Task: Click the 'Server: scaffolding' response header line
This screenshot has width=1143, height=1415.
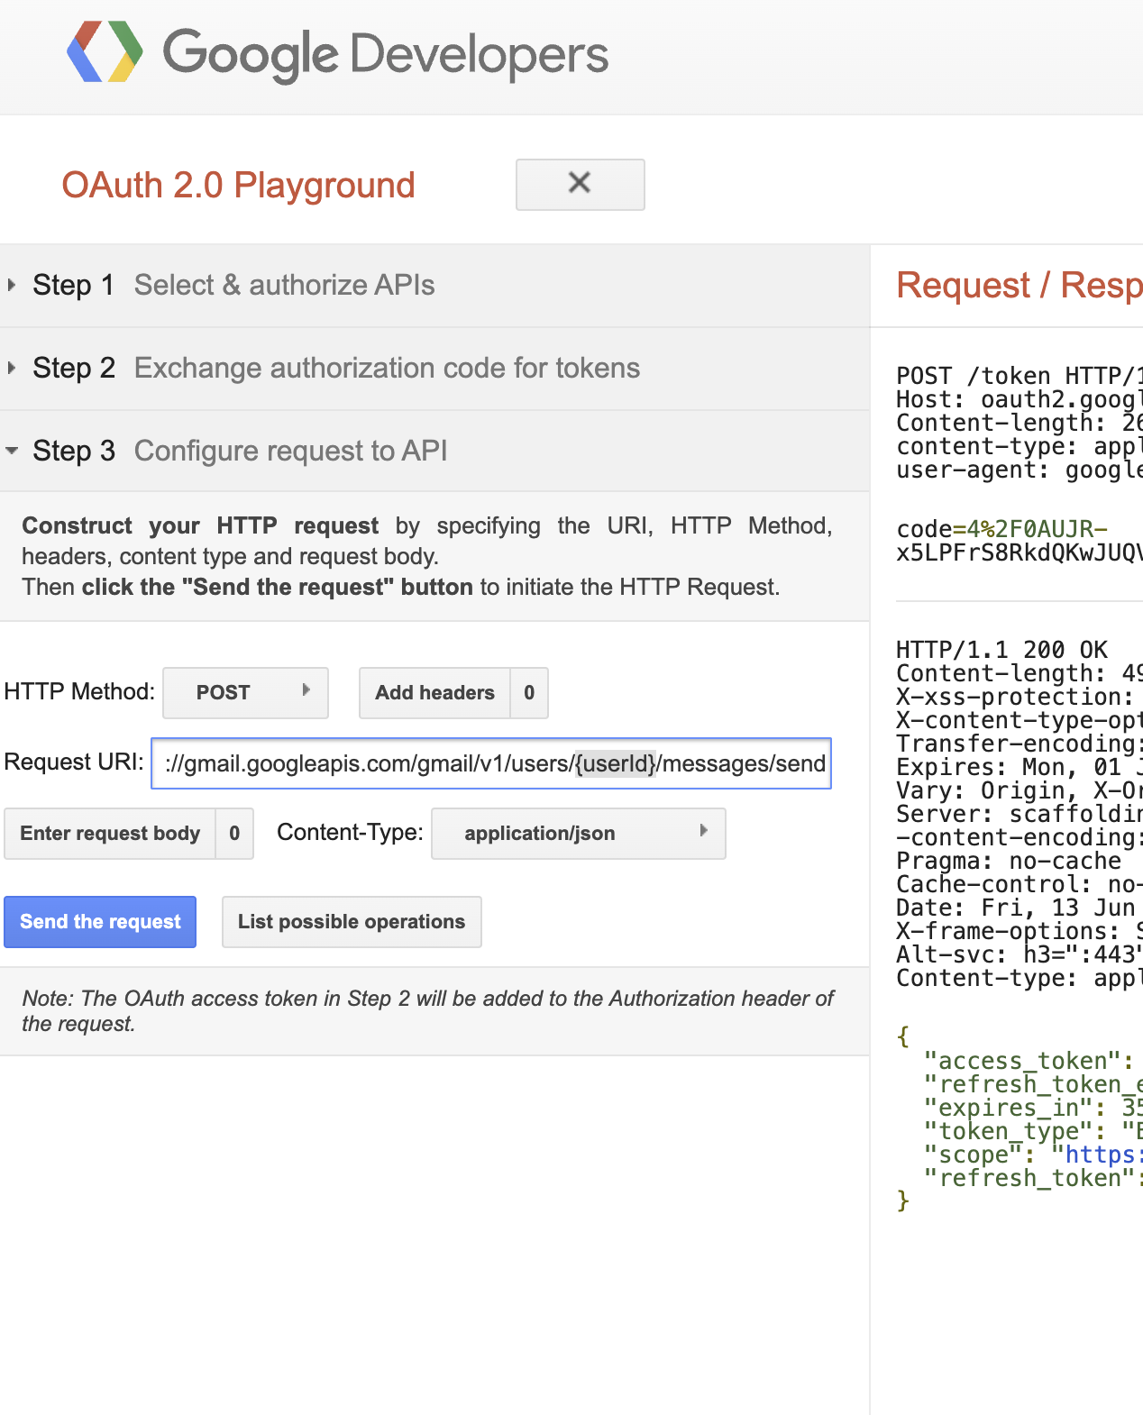Action: pos(1020,814)
